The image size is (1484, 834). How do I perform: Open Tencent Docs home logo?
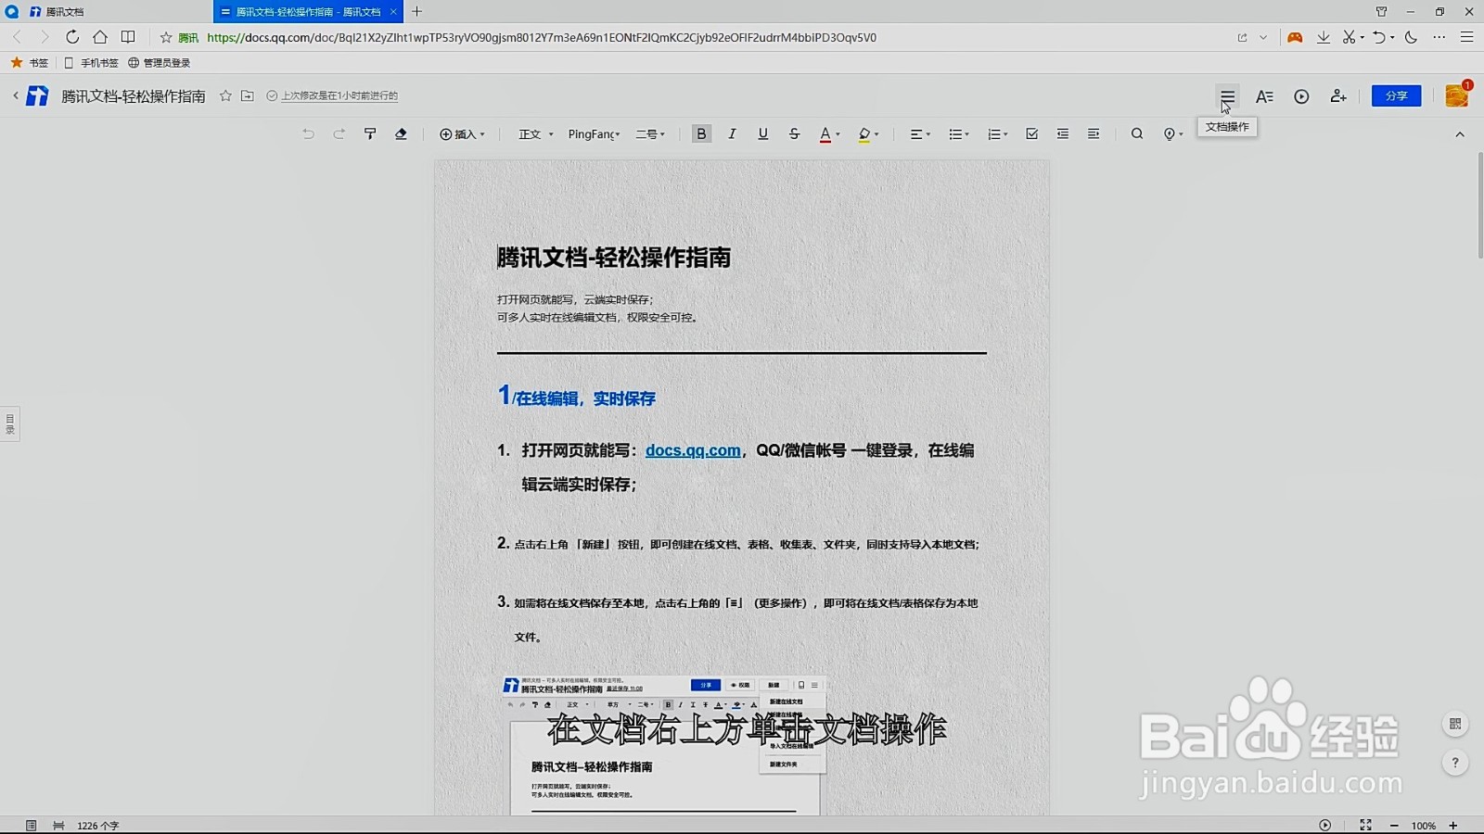click(38, 96)
